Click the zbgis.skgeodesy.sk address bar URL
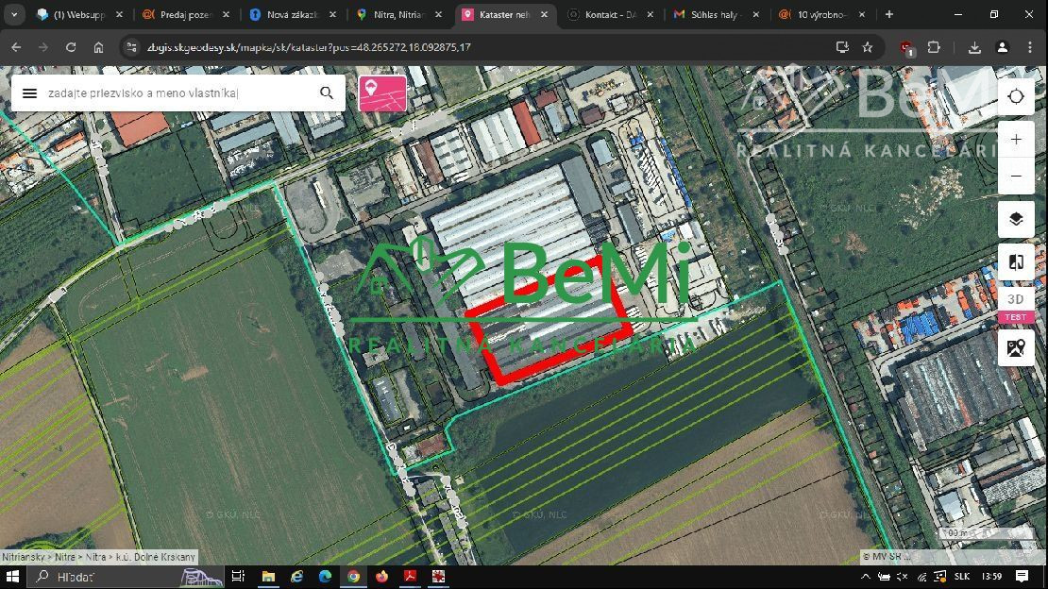1048x589 pixels. (x=309, y=47)
